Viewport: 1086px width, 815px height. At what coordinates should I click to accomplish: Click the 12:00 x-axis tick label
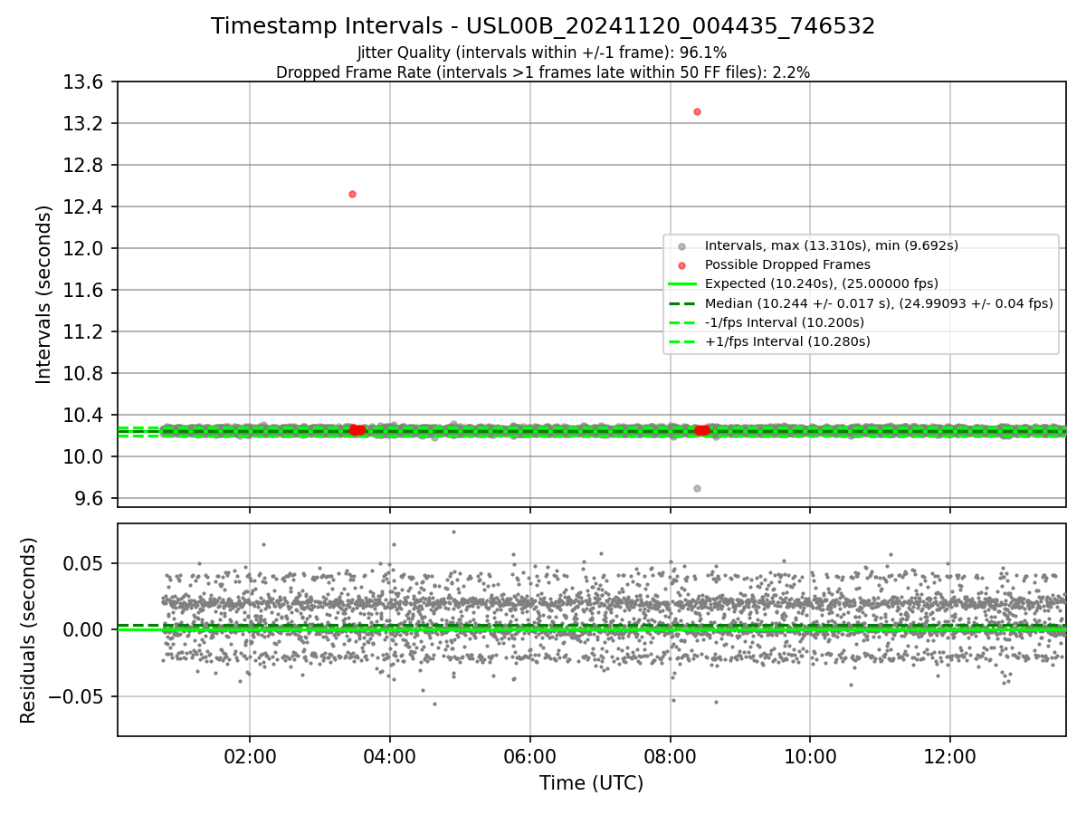[x=949, y=756]
